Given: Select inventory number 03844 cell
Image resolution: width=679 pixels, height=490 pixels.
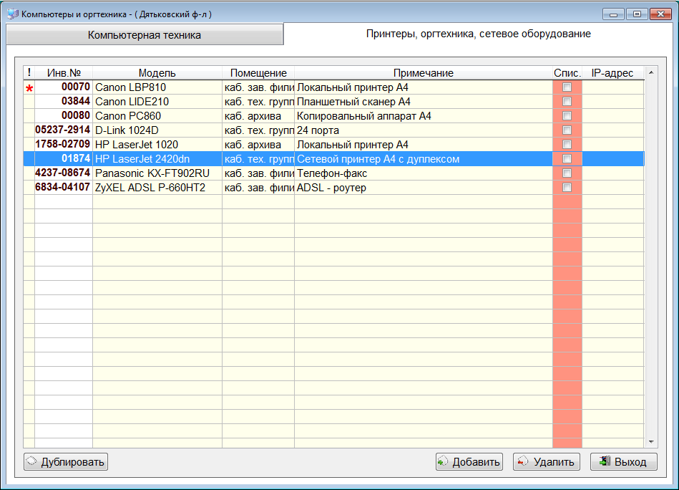Looking at the screenshot, I should [64, 102].
